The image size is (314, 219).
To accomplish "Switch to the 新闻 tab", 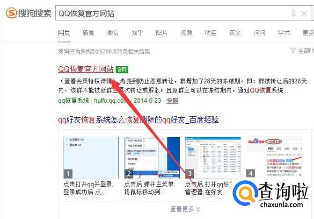I will pos(88,33).
